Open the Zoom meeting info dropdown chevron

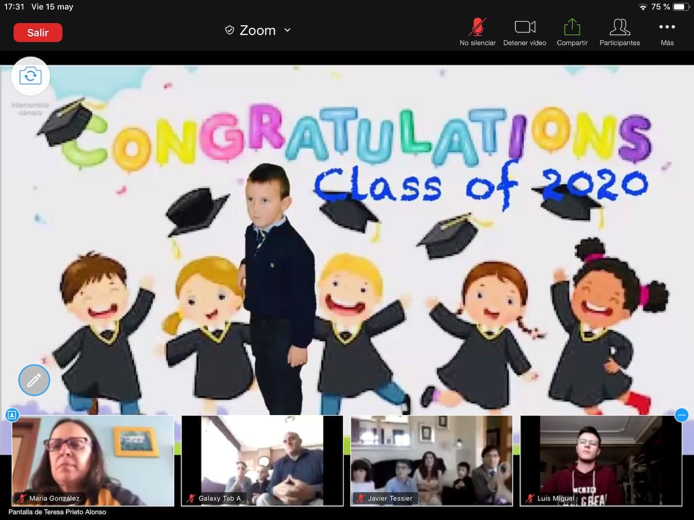click(287, 30)
